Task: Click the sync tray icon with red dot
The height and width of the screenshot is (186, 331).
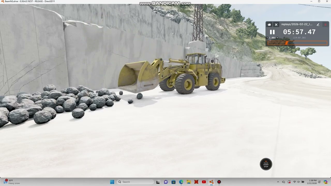Action: point(289,182)
